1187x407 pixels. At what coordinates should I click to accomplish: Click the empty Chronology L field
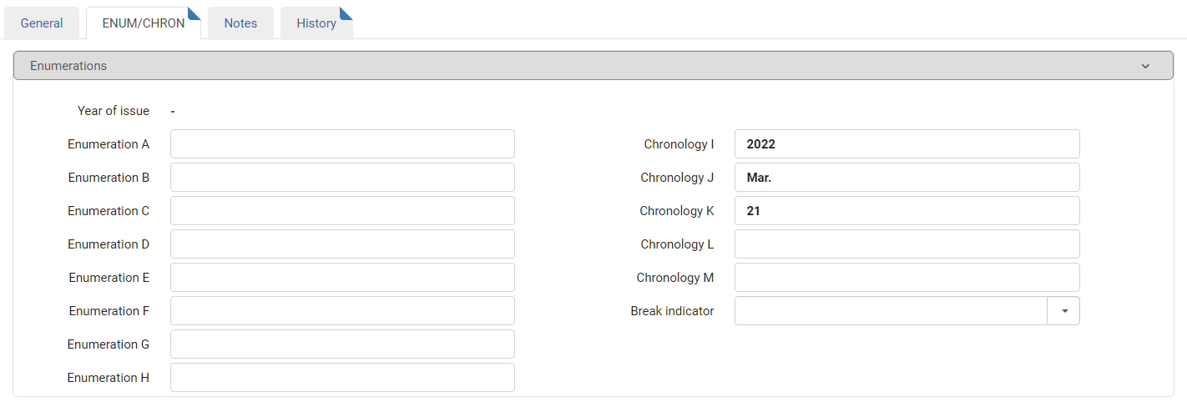click(907, 244)
